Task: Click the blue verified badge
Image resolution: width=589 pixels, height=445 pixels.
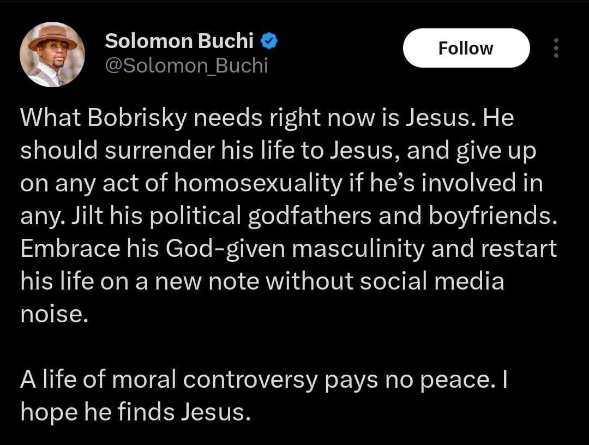Action: click(x=269, y=41)
